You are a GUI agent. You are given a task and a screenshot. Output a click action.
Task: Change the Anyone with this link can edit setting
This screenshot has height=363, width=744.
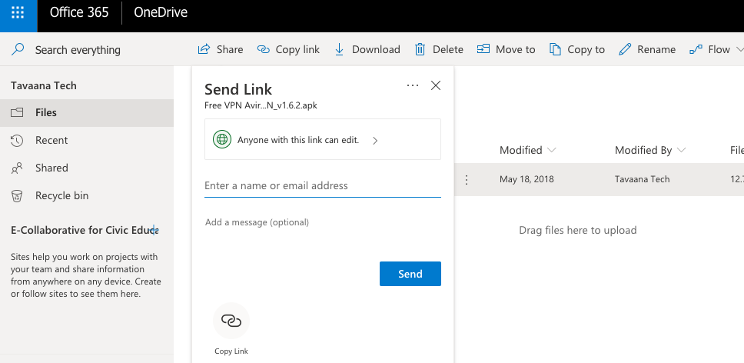(323, 139)
